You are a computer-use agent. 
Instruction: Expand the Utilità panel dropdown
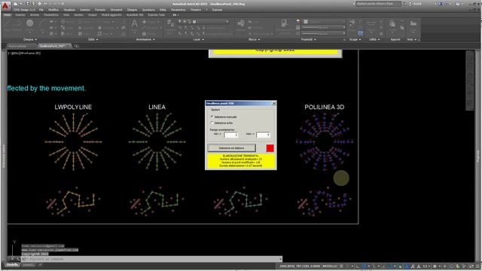pos(374,39)
